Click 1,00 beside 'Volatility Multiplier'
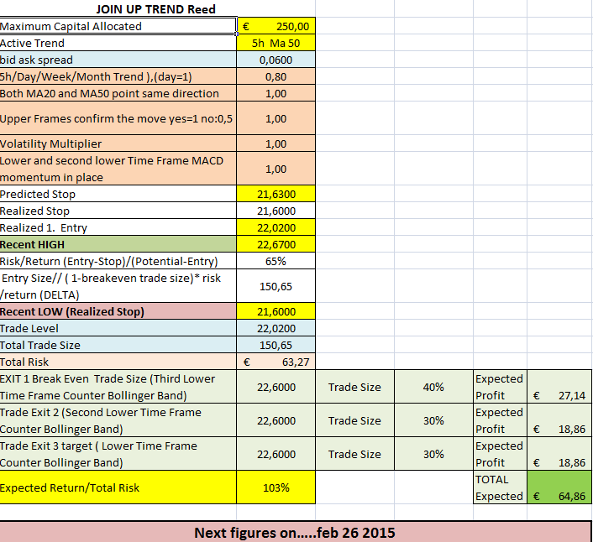This screenshot has width=593, height=542. [276, 143]
